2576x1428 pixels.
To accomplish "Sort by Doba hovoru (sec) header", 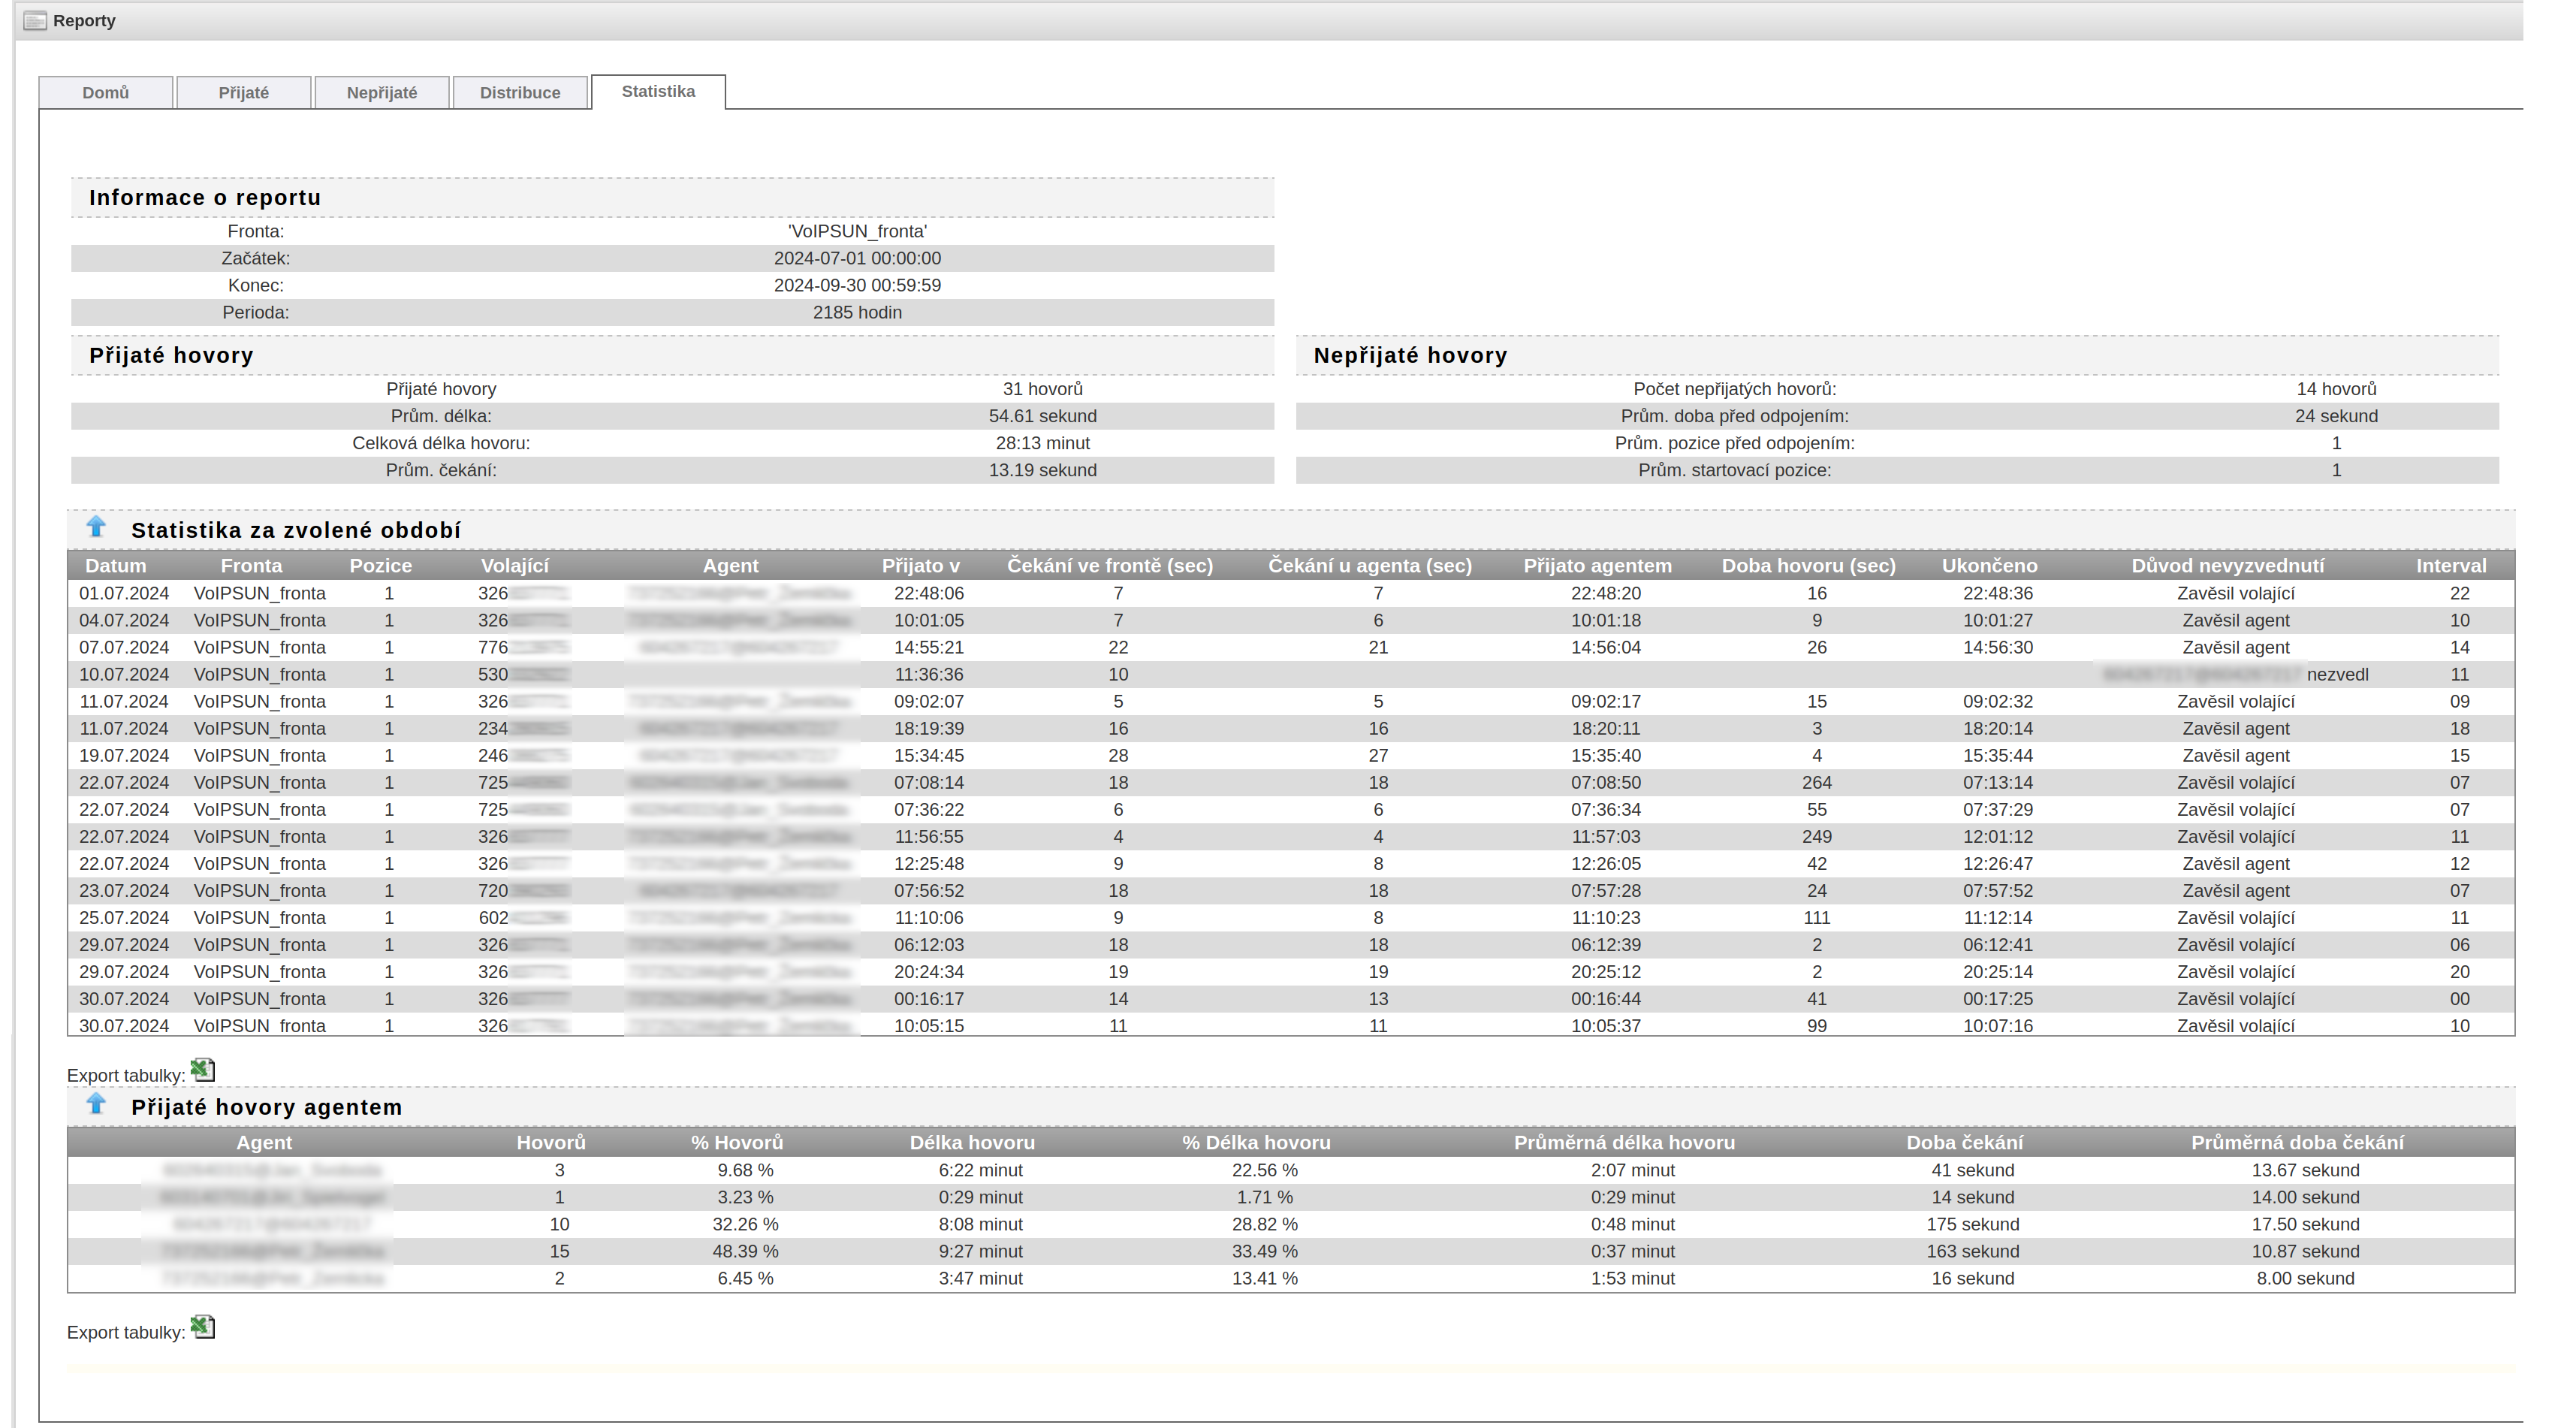I will (1809, 566).
